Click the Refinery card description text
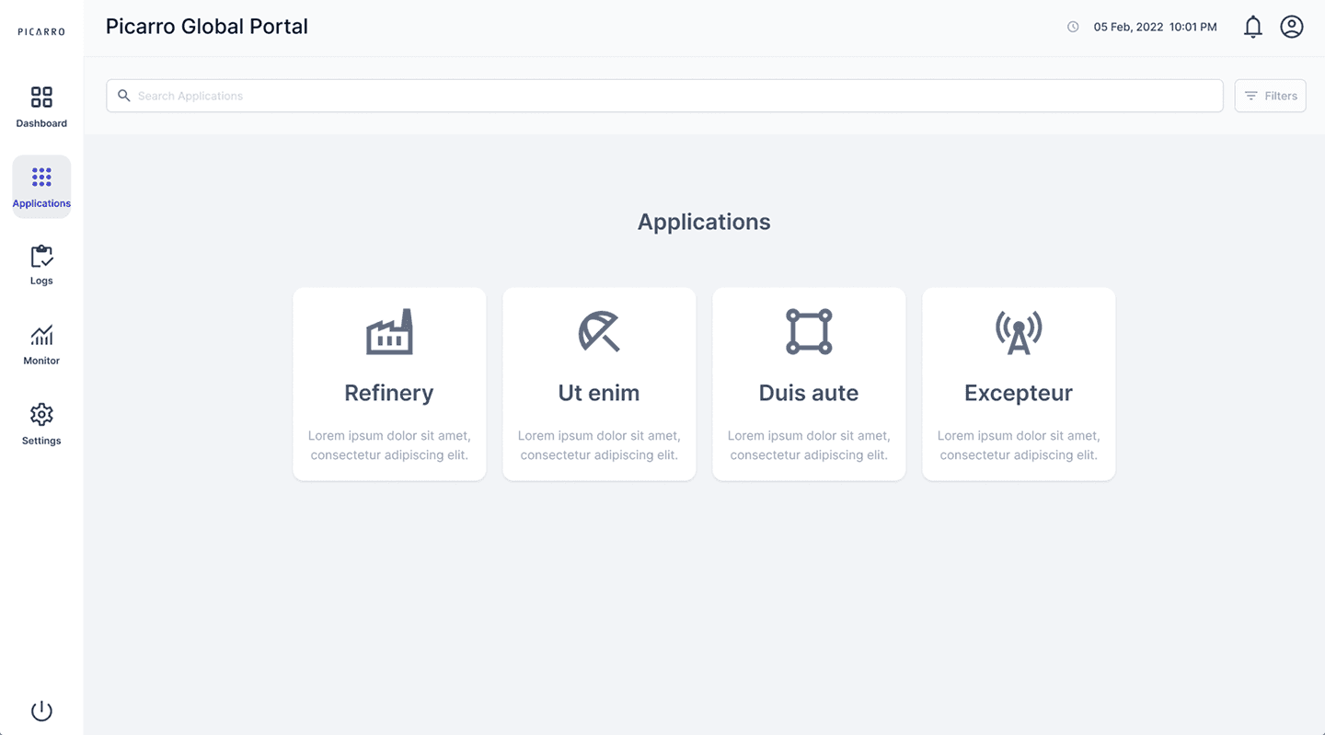The image size is (1325, 735). (x=389, y=445)
